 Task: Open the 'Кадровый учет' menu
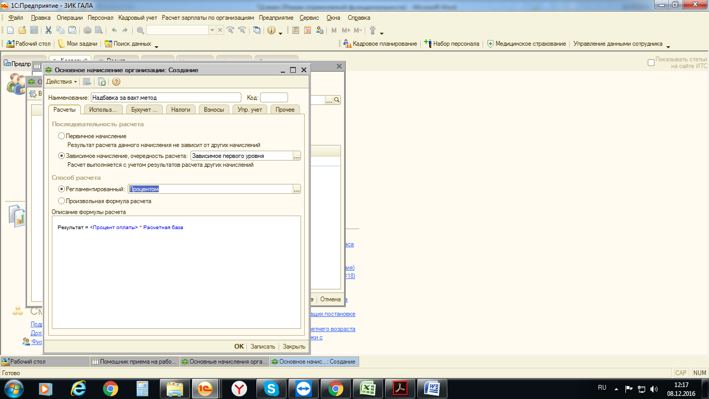(138, 18)
